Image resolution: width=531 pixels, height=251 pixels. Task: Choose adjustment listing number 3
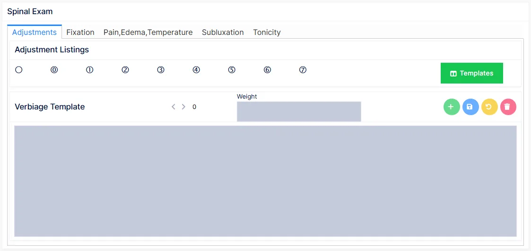click(x=161, y=70)
